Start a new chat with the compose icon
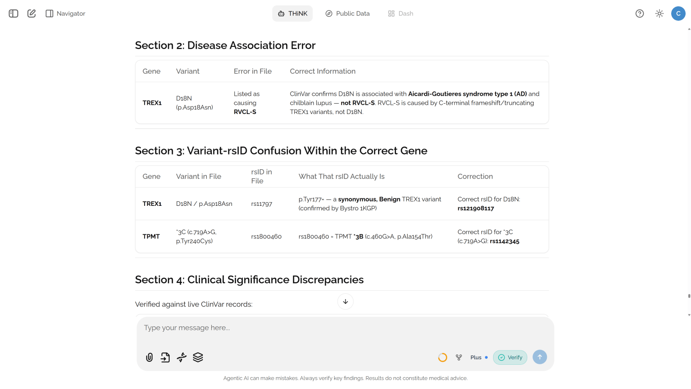Screen dimensions: 691x389 pos(31,13)
